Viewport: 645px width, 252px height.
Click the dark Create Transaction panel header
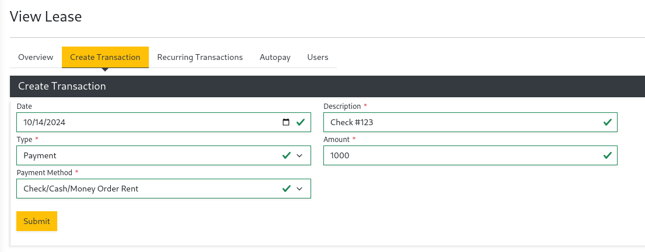[x=327, y=86]
